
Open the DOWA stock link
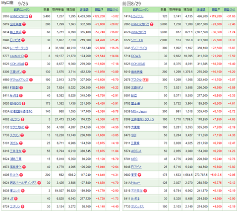(x=136, y=56)
